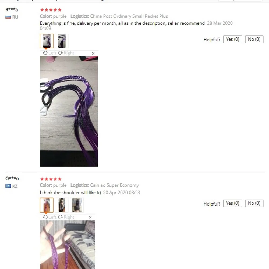Mark R***a's review unhelpful with No
Image resolution: width=269 pixels, height=269 pixels.
pyautogui.click(x=254, y=39)
